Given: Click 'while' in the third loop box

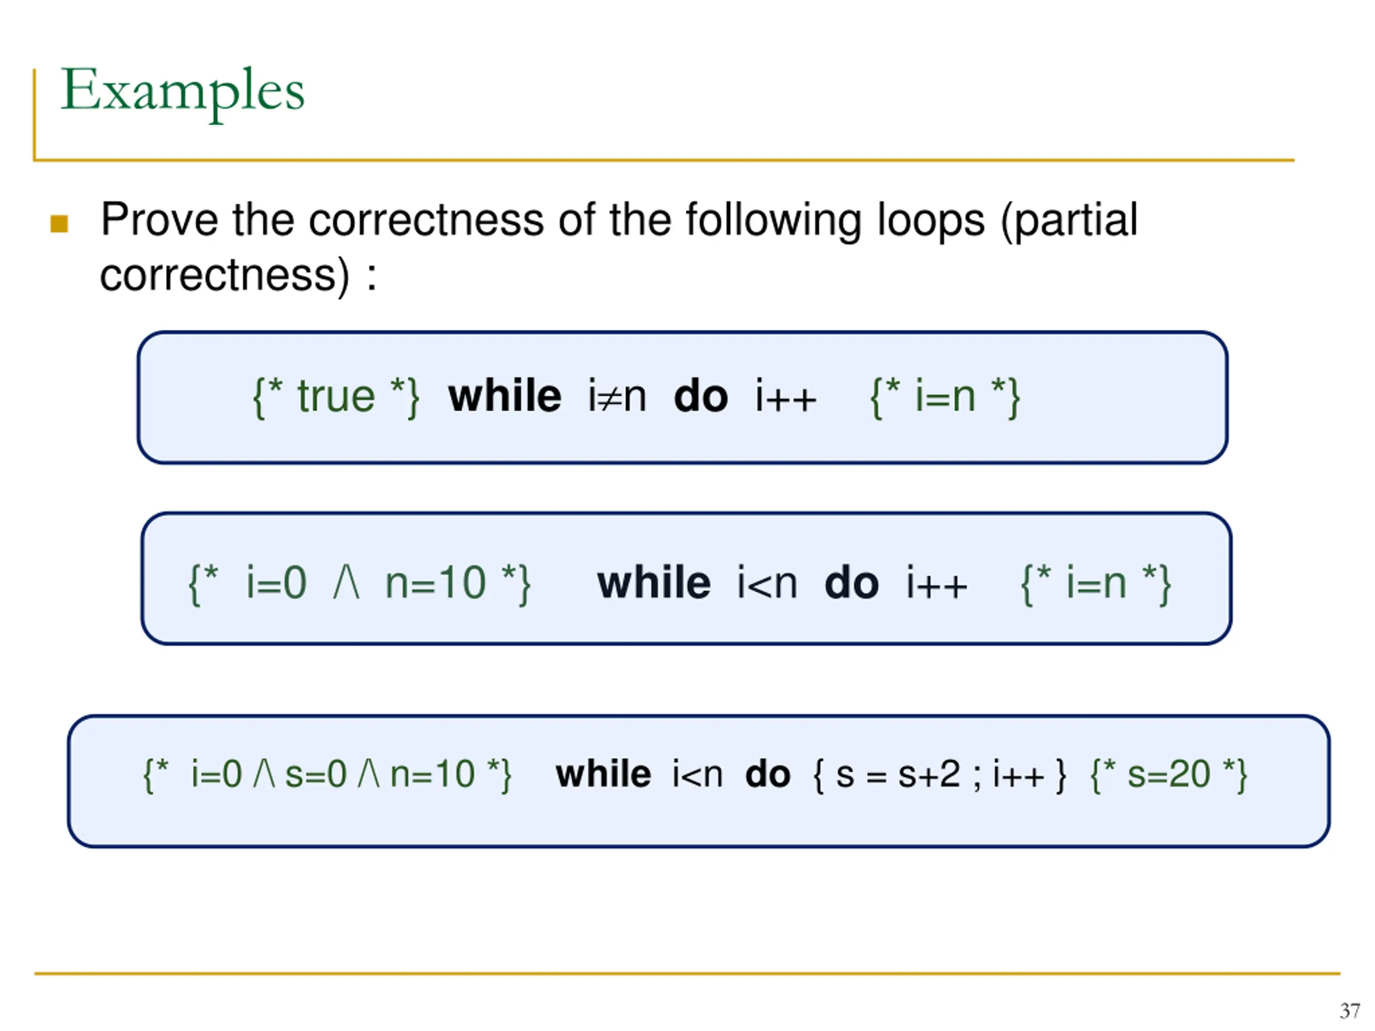Looking at the screenshot, I should [603, 774].
